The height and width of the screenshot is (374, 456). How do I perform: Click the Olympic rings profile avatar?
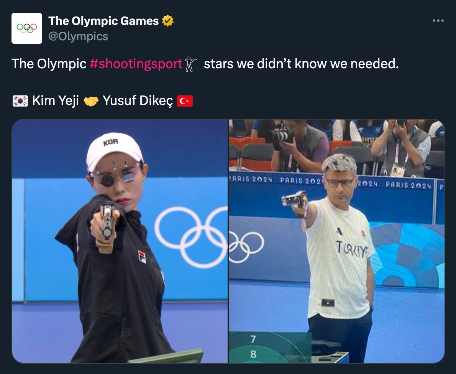[x=27, y=28]
